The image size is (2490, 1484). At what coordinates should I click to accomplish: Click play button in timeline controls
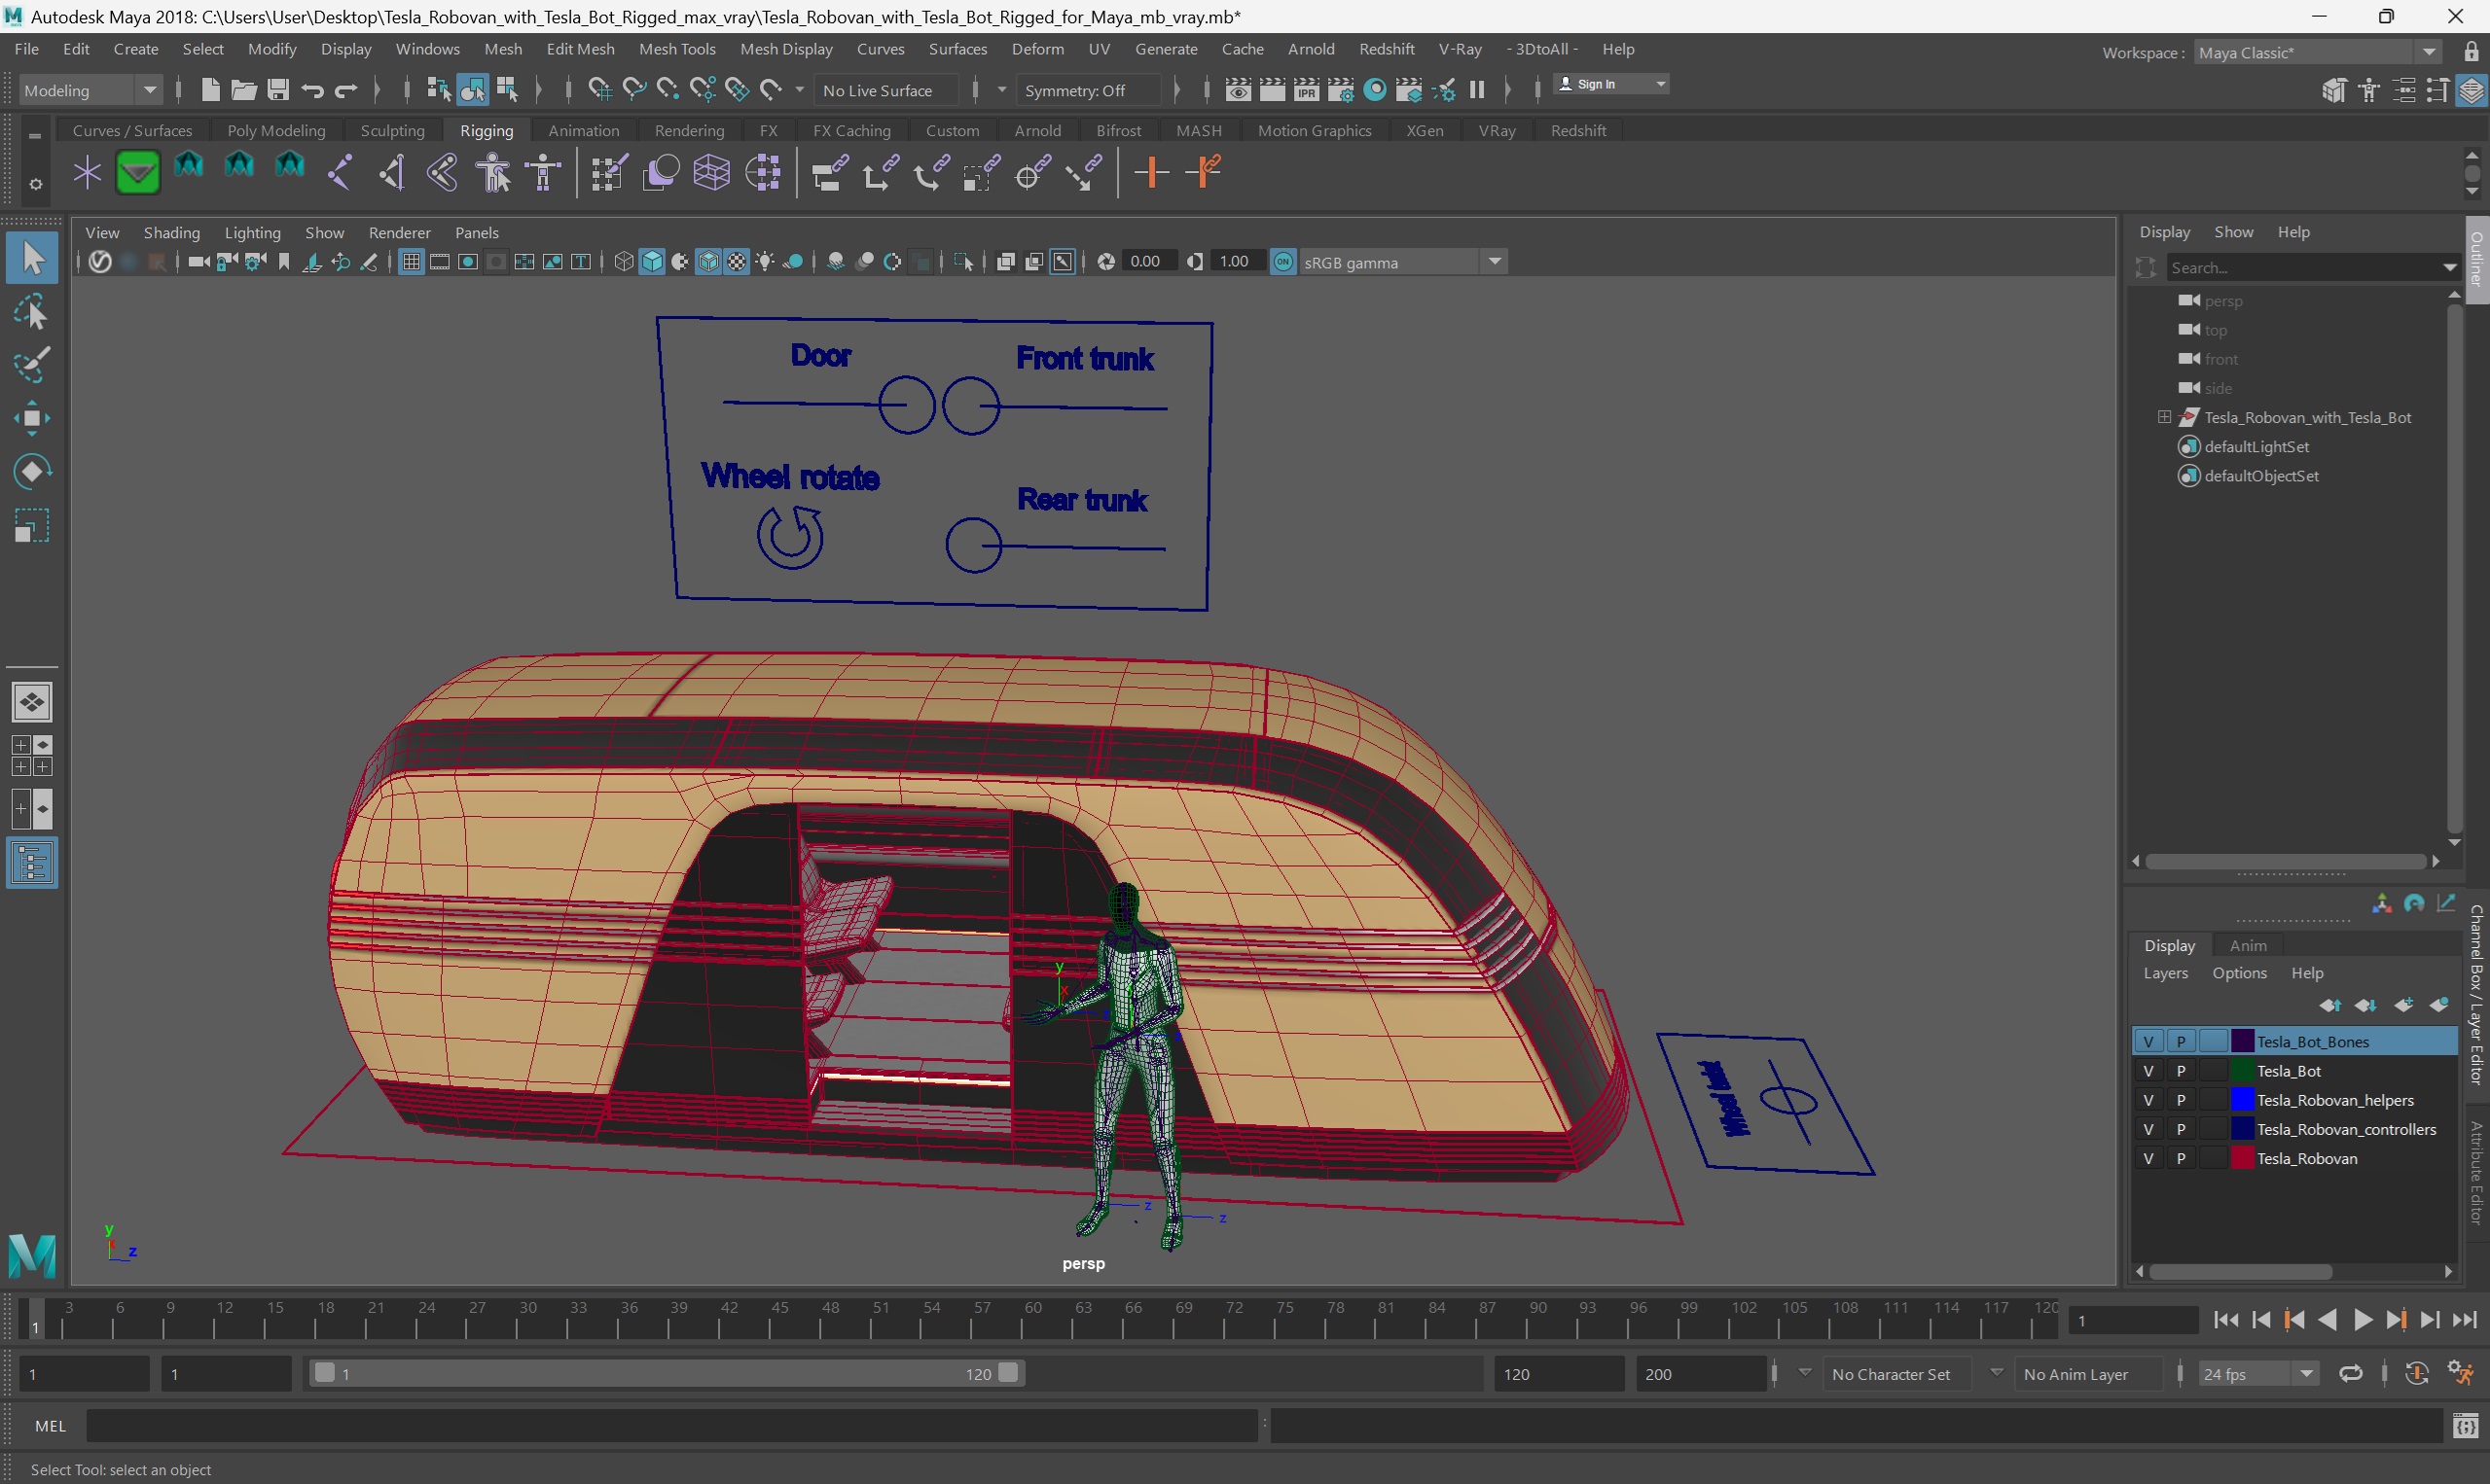pyautogui.click(x=2361, y=1320)
